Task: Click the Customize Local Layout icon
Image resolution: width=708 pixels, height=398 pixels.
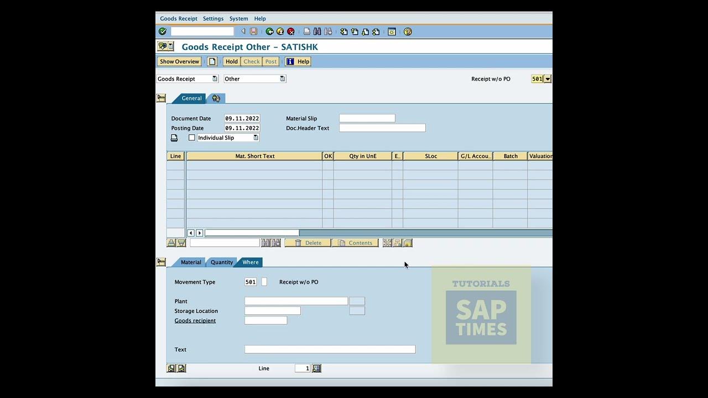Action: [392, 32]
